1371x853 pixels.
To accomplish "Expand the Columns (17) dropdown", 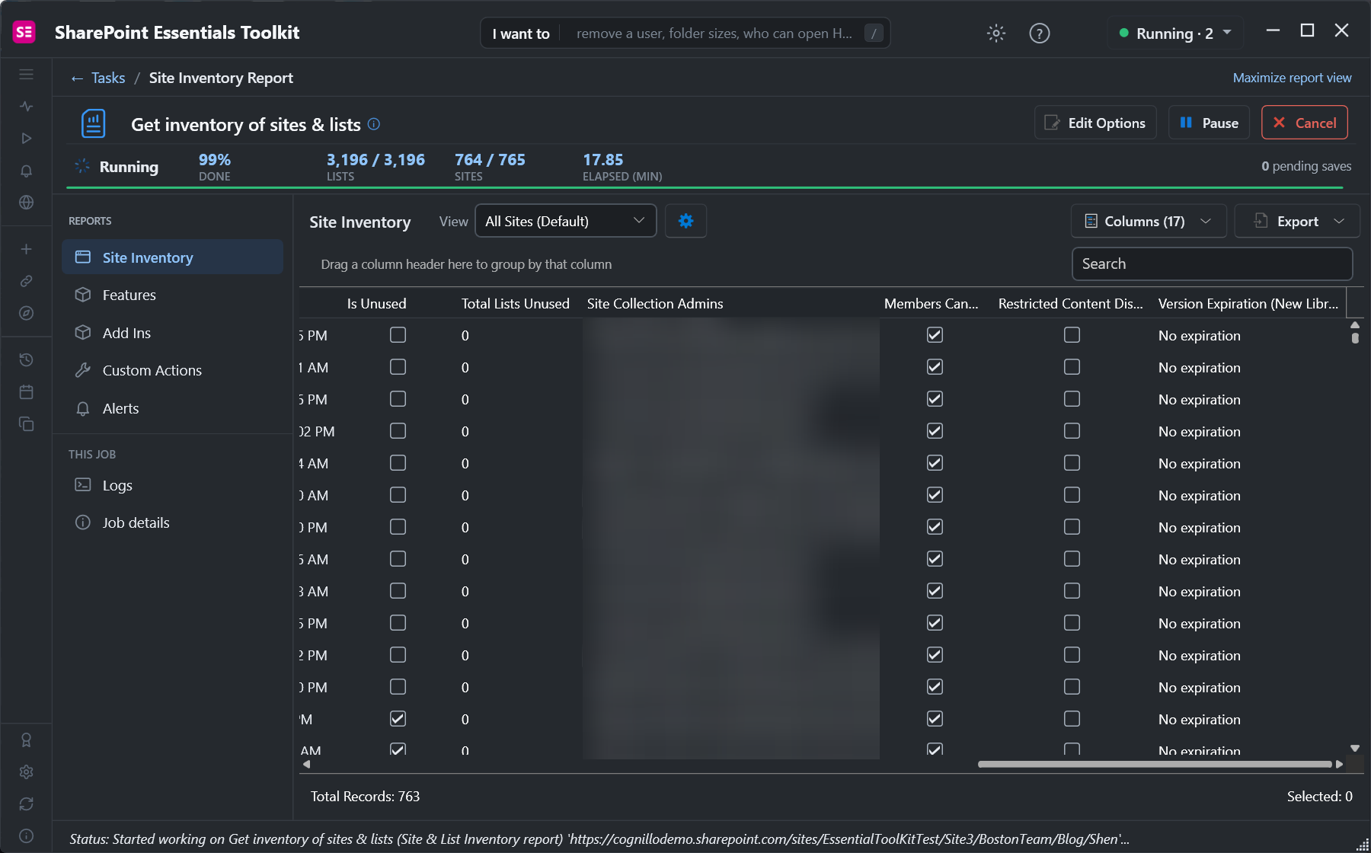I will pos(1148,221).
